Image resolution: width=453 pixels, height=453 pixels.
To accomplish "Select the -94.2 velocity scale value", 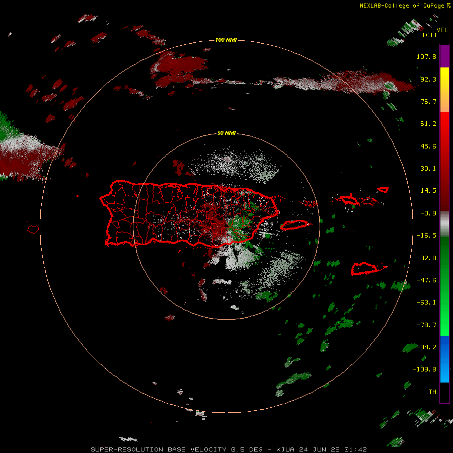I will coord(426,347).
